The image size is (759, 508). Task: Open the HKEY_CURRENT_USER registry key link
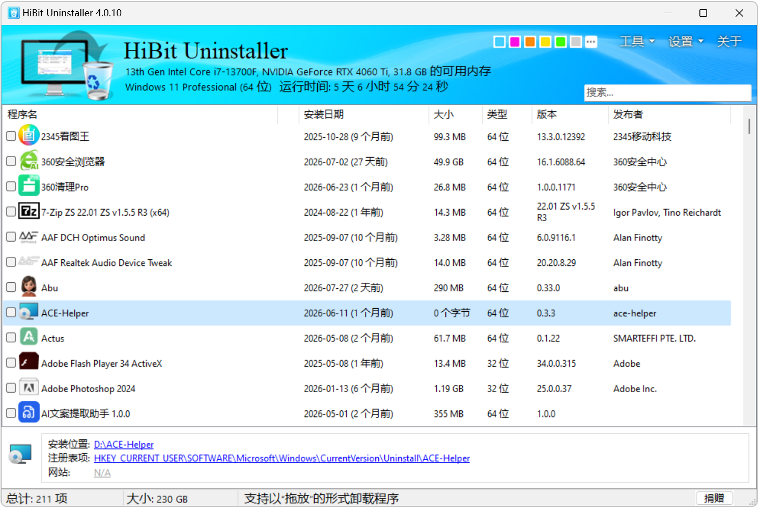point(282,458)
